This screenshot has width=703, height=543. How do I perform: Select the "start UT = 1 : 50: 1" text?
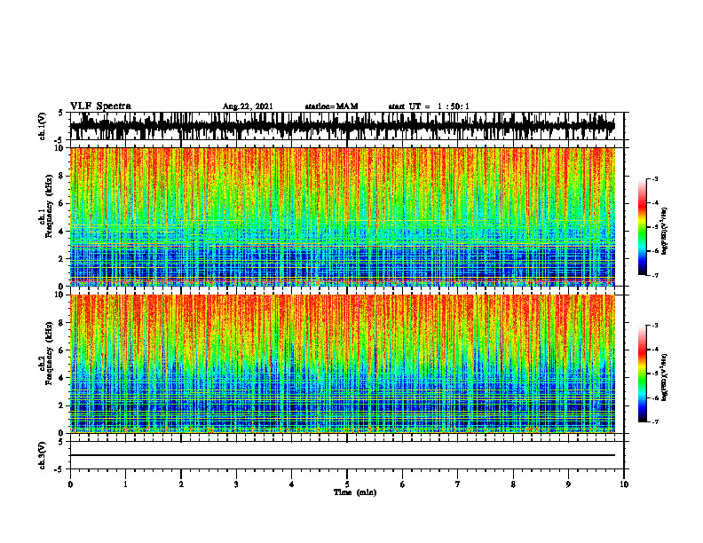click(429, 106)
